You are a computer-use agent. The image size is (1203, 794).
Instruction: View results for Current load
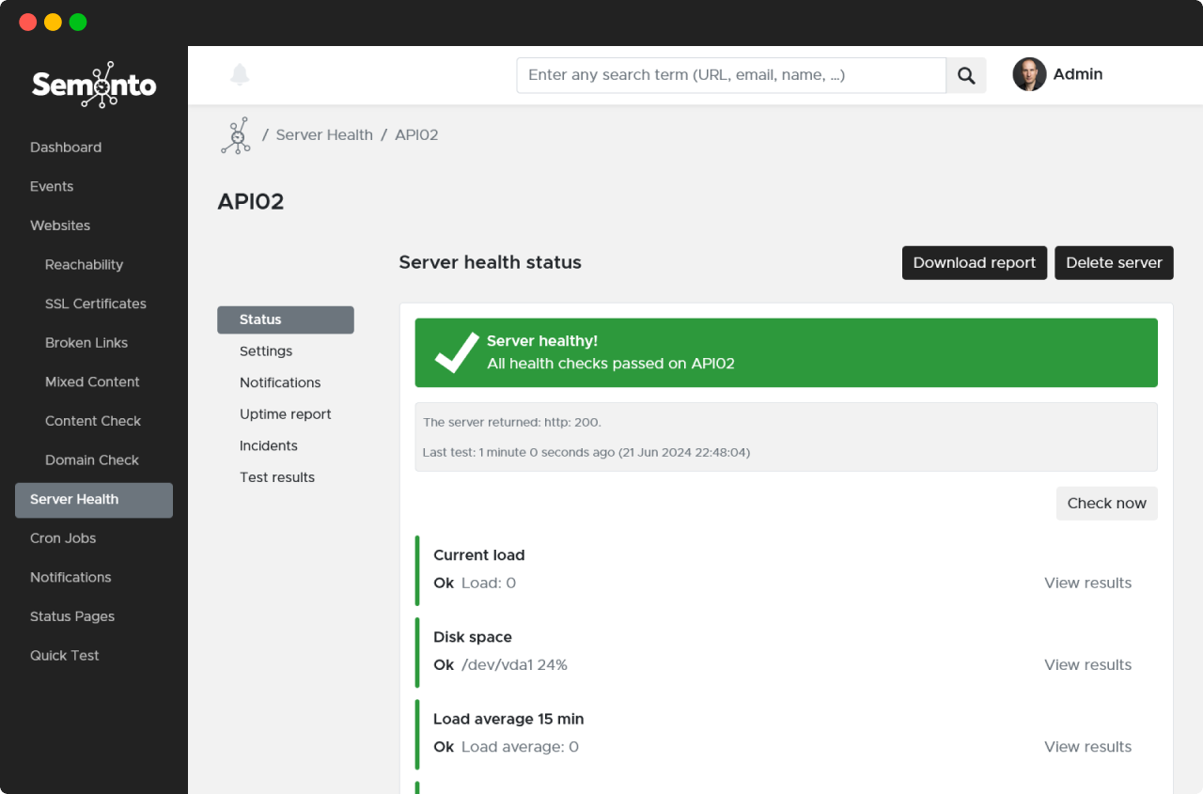[1087, 584]
